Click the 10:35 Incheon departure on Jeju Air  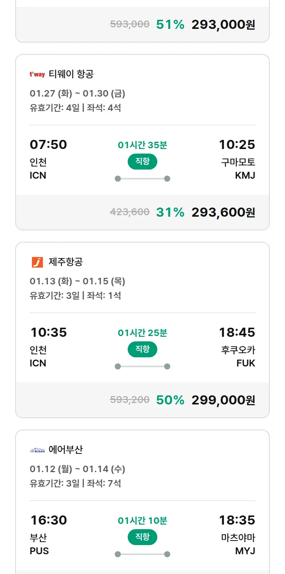[48, 332]
